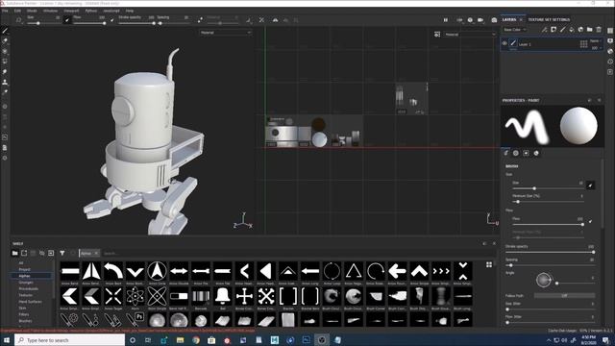
Task: Click the screenshot render camera icon
Action: point(494,19)
